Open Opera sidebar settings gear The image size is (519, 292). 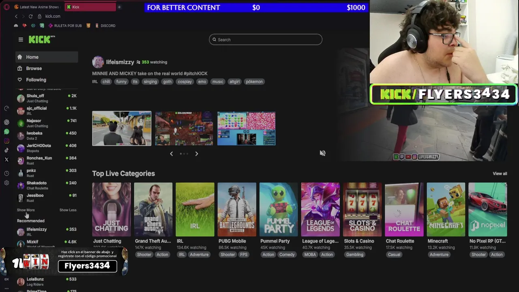coord(6,183)
